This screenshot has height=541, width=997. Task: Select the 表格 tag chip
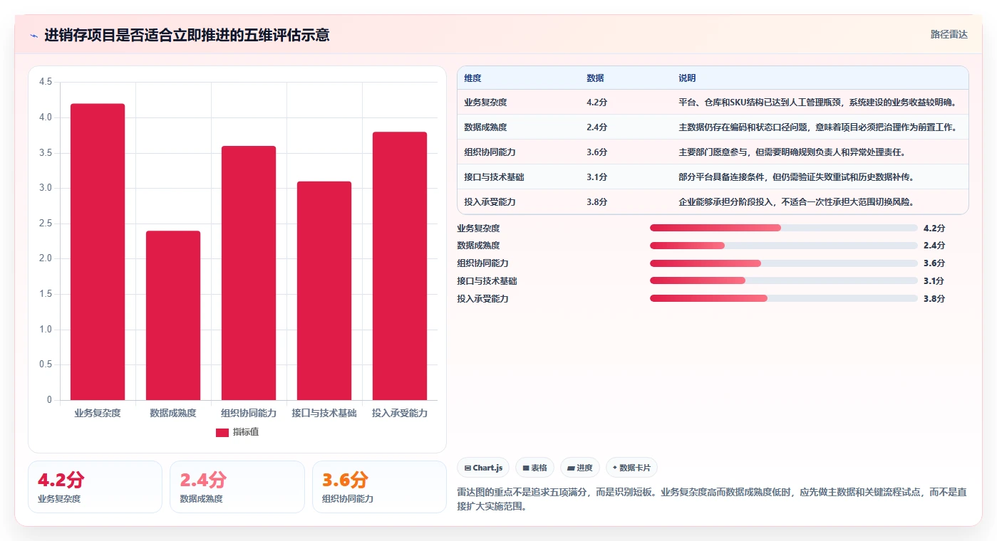(x=534, y=468)
